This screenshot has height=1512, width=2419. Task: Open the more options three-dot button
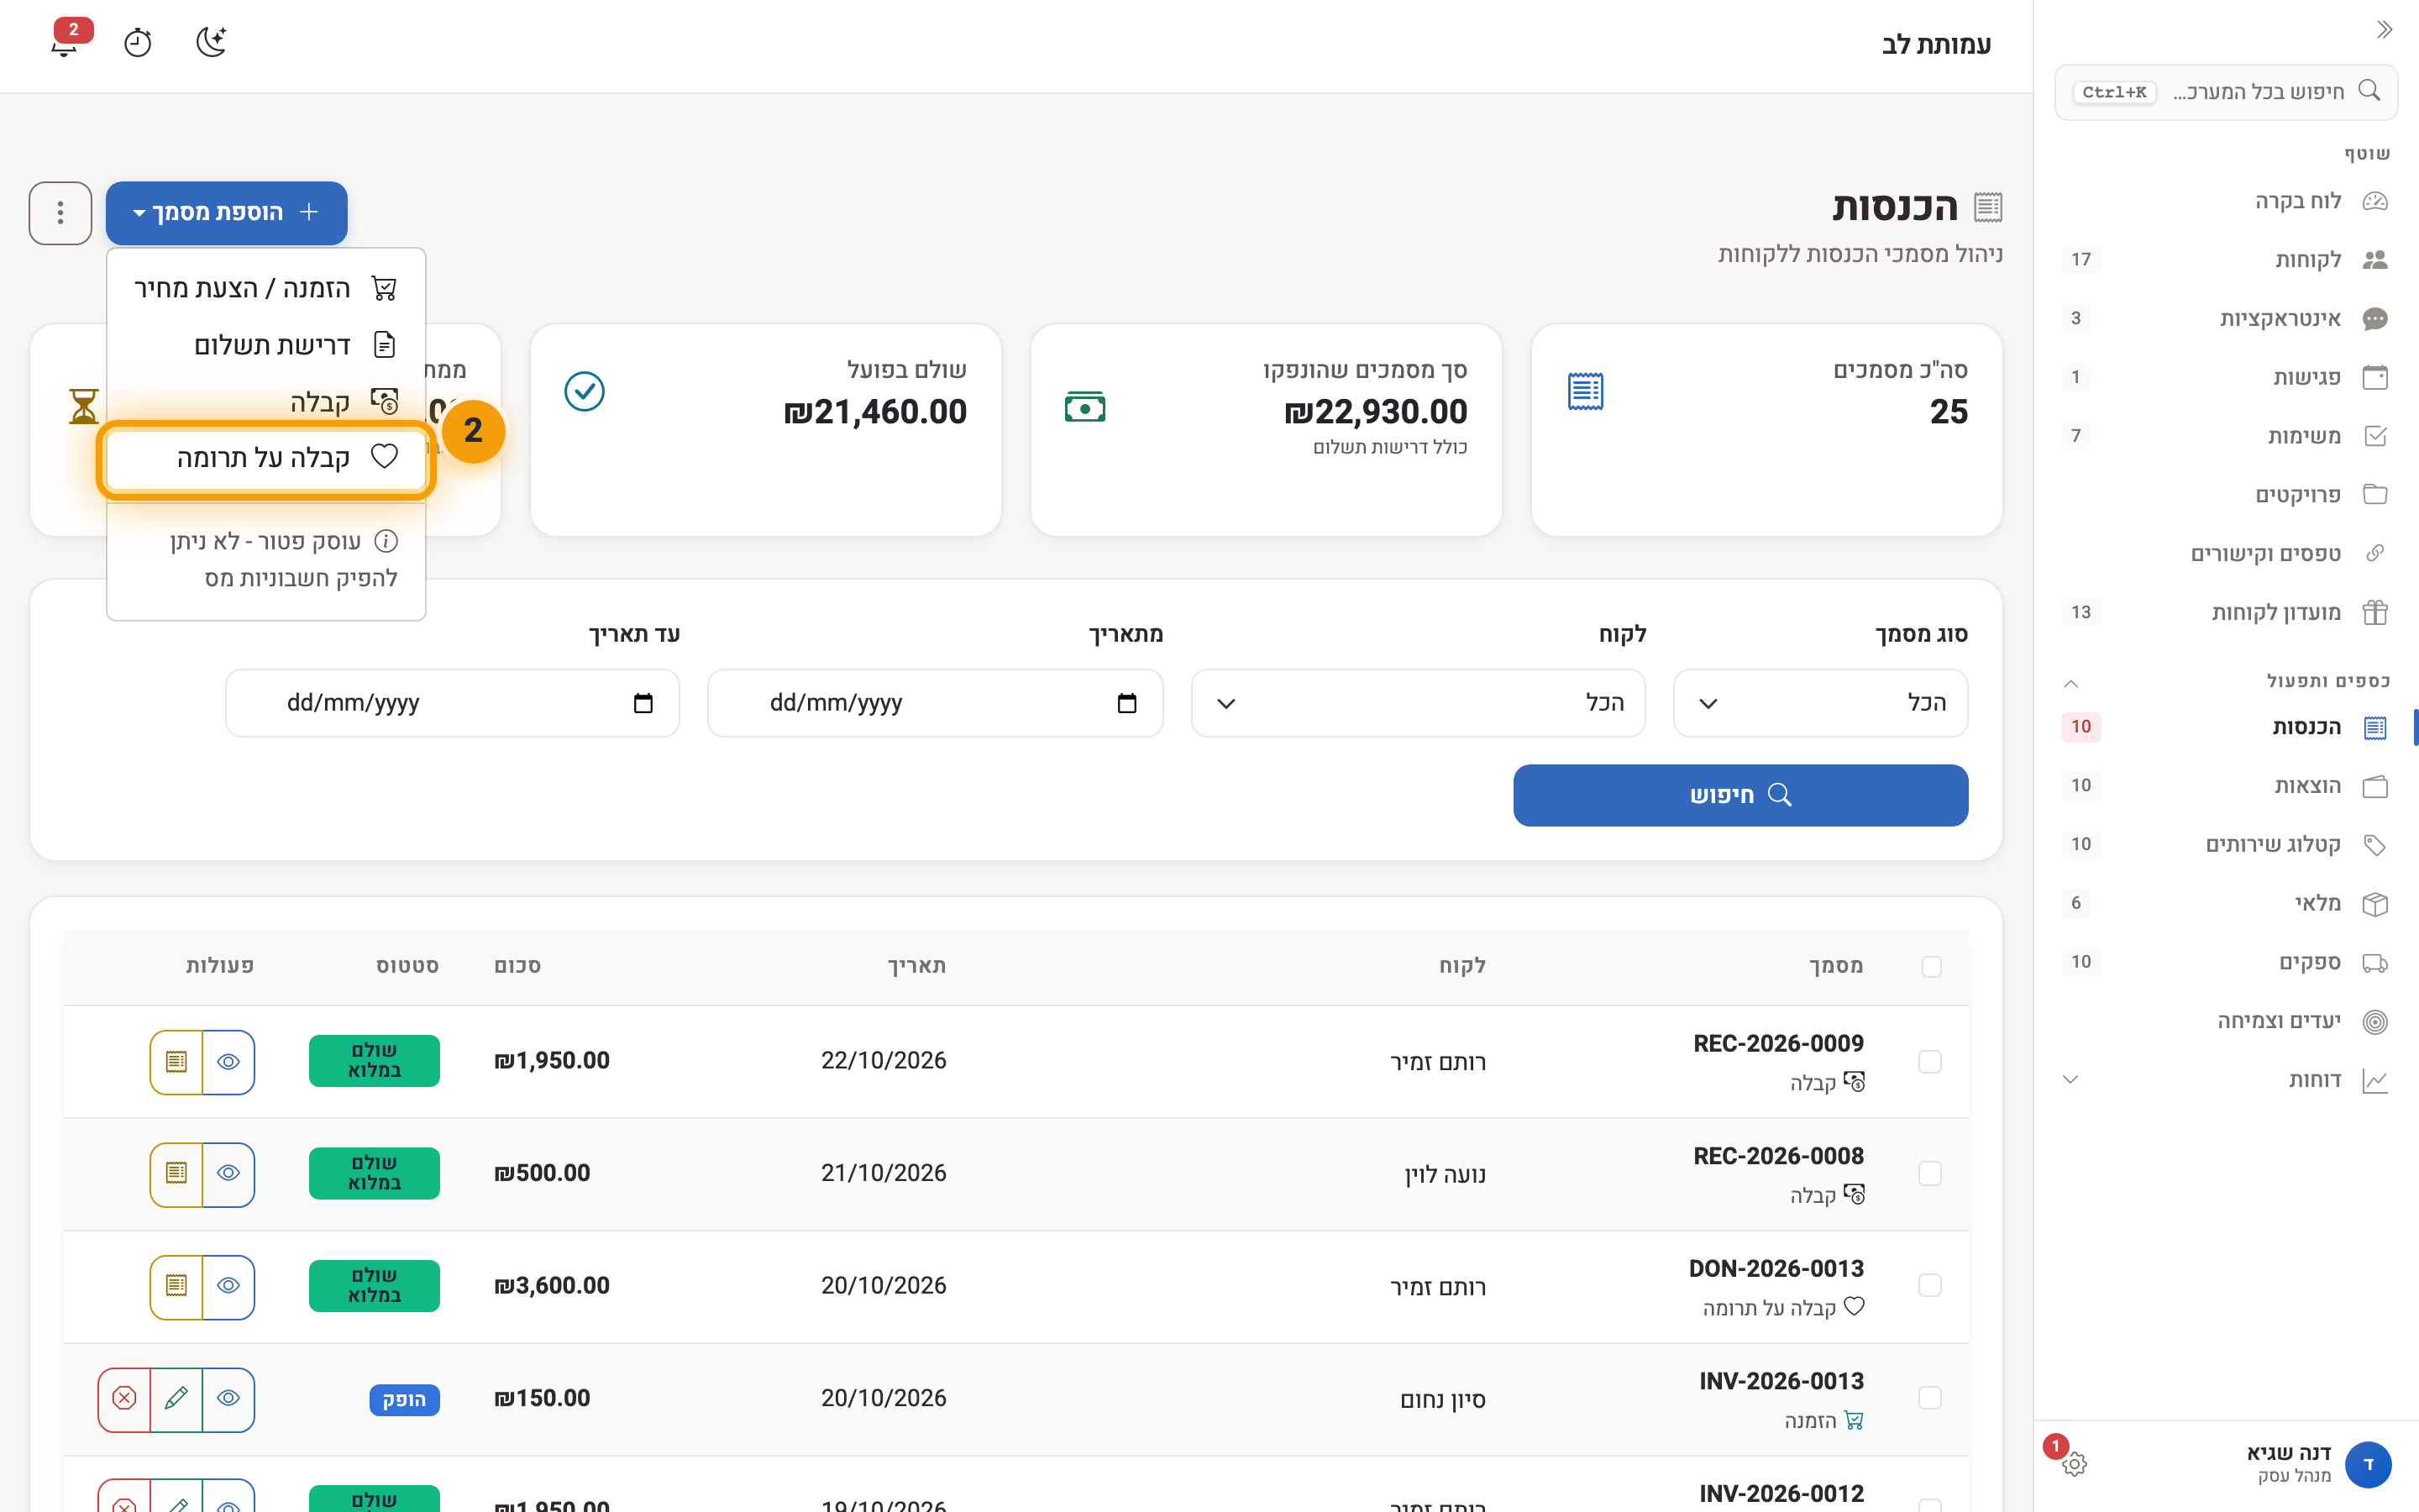[x=61, y=213]
